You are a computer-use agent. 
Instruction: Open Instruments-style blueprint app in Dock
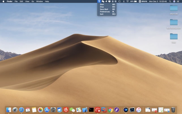(x=132, y=110)
